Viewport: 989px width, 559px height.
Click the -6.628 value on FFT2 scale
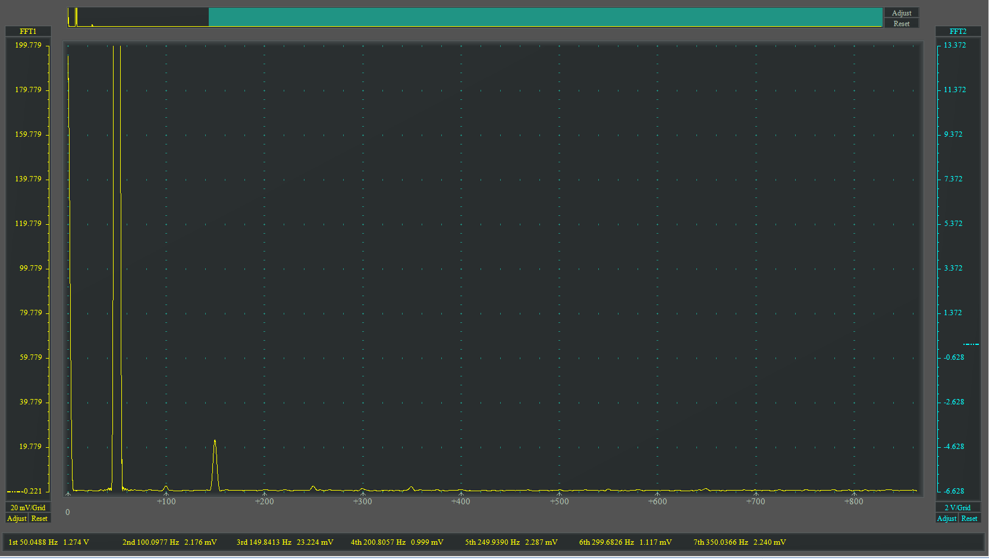click(x=954, y=491)
